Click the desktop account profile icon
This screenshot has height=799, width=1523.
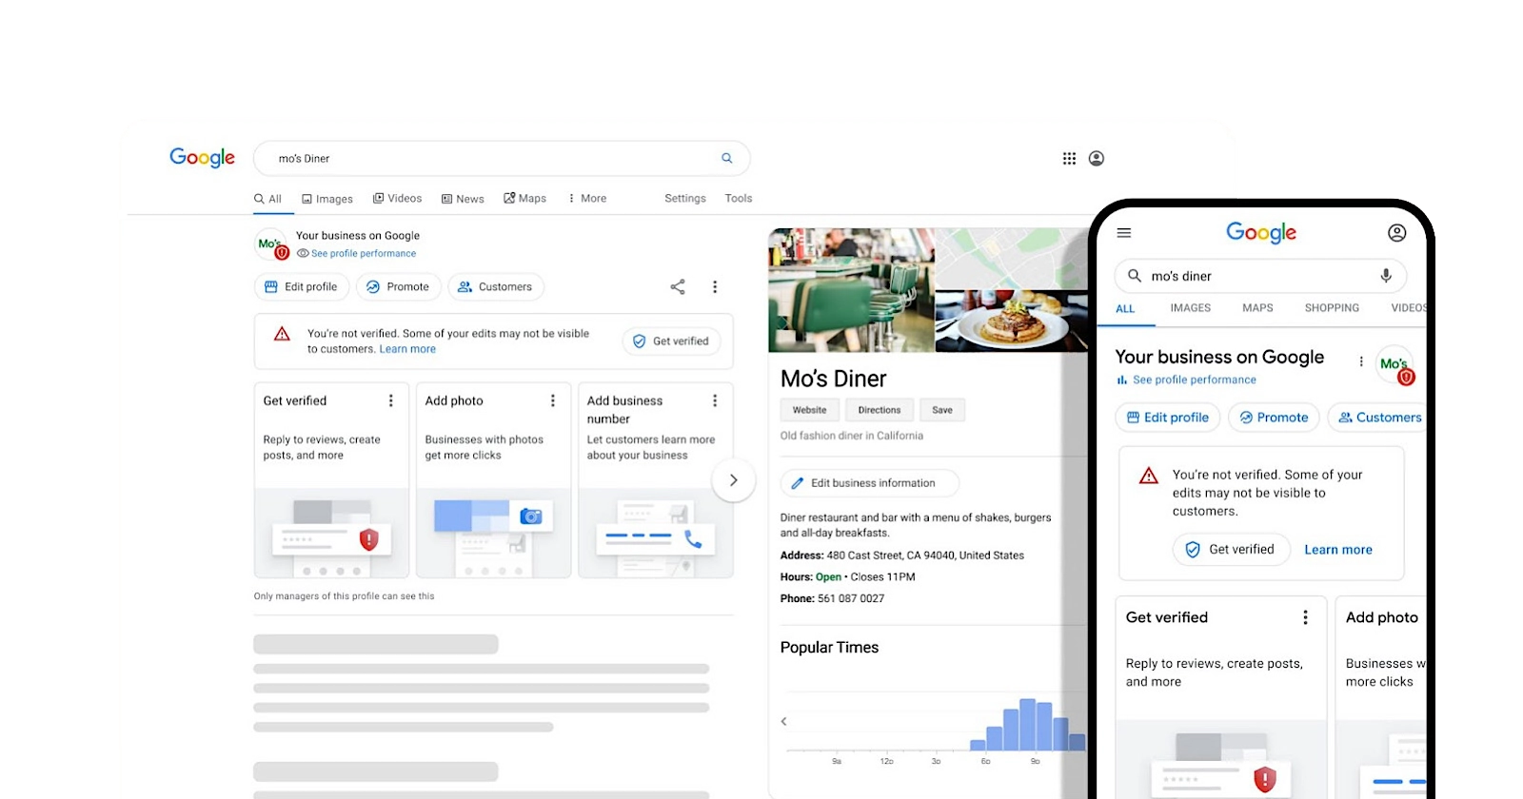pyautogui.click(x=1097, y=159)
